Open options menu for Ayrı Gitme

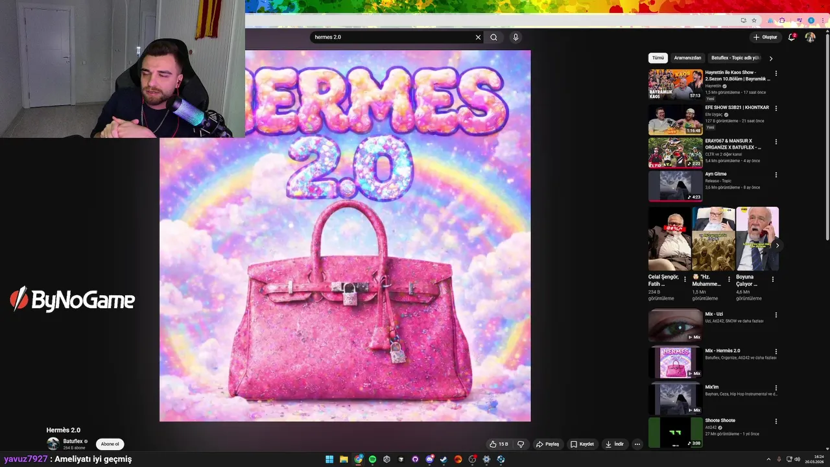coord(776,175)
